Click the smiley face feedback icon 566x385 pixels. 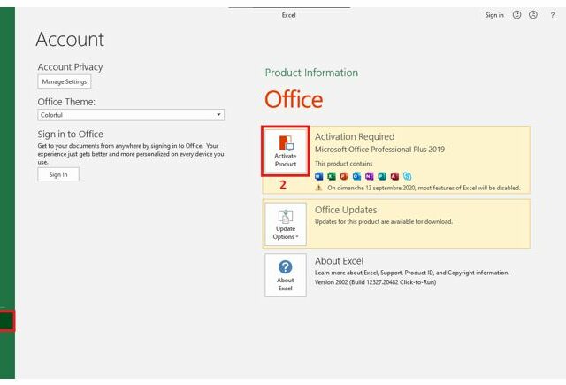point(516,15)
